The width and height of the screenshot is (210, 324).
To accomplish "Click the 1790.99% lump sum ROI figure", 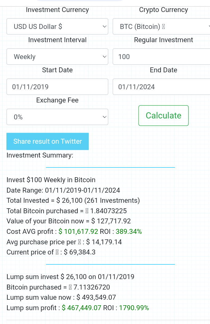I will tap(134, 308).
